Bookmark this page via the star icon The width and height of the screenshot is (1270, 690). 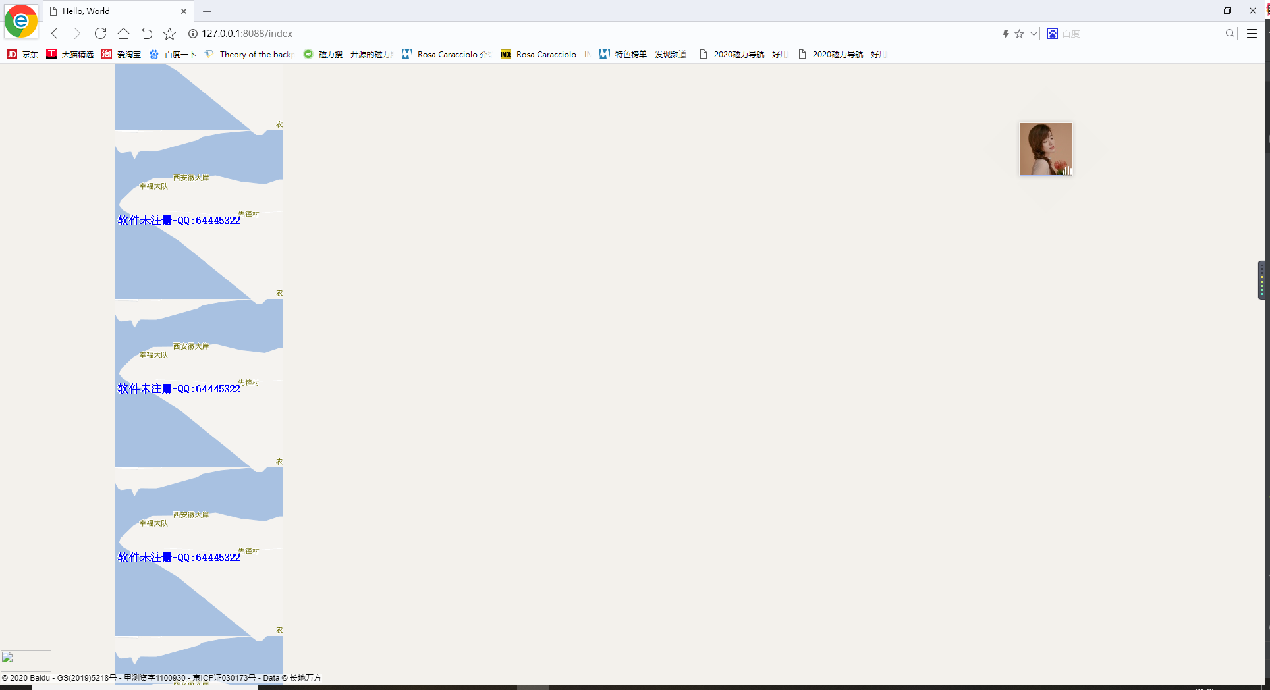point(169,33)
